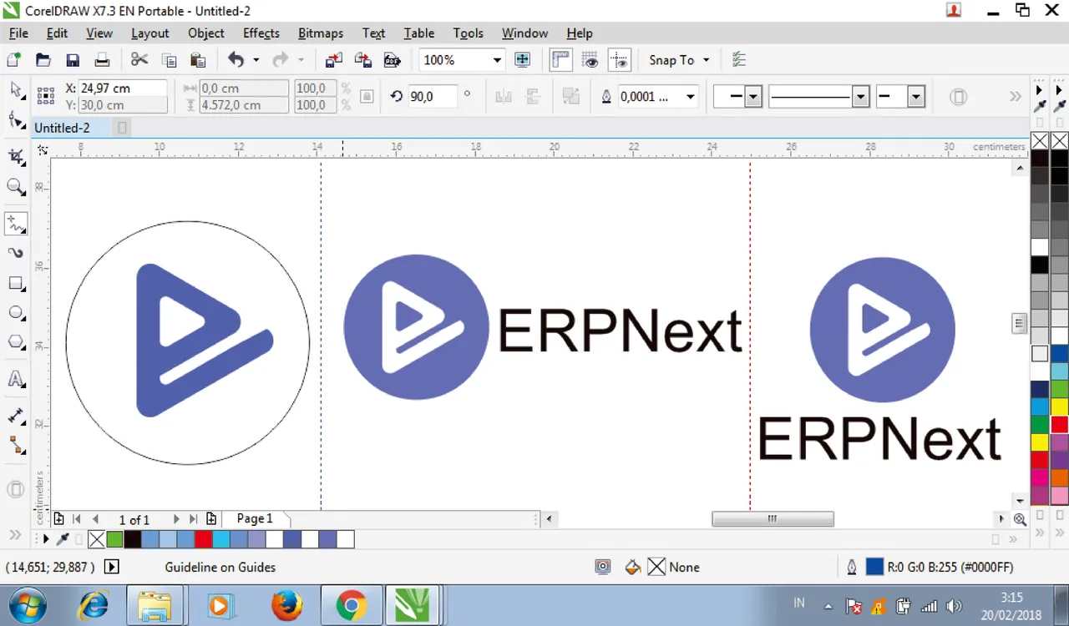Open the File menu

[x=18, y=33]
